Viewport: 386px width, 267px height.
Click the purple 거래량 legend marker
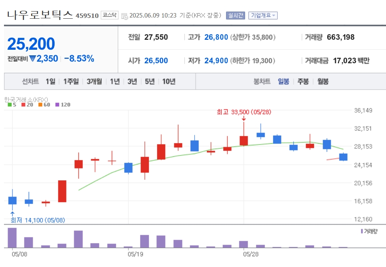point(362,231)
